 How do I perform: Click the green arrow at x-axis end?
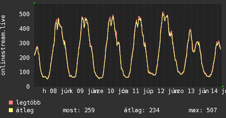223,86
